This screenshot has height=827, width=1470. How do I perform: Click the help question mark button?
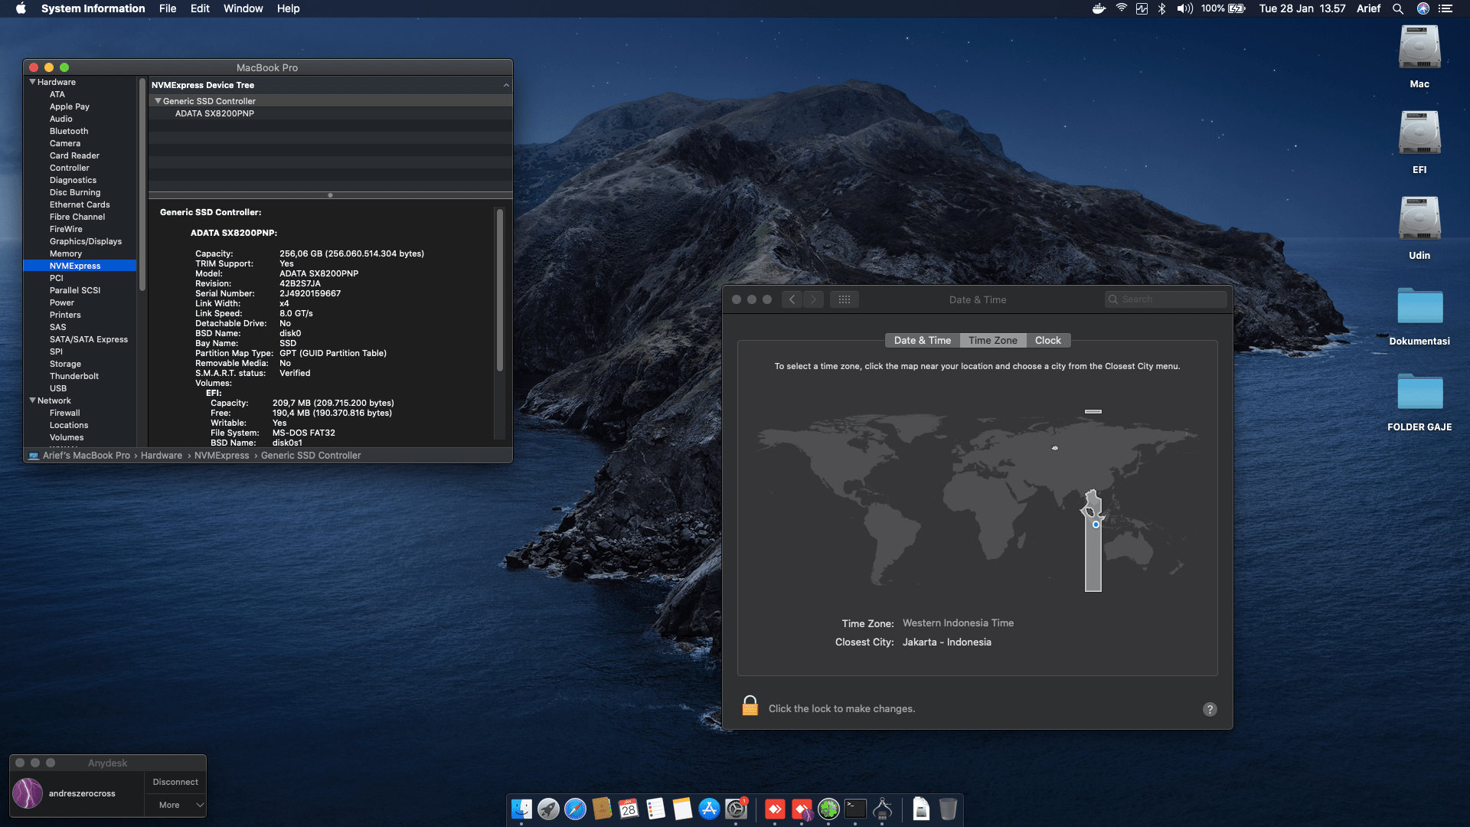[1210, 709]
